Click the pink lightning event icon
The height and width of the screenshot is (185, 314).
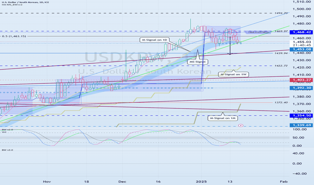(241, 125)
